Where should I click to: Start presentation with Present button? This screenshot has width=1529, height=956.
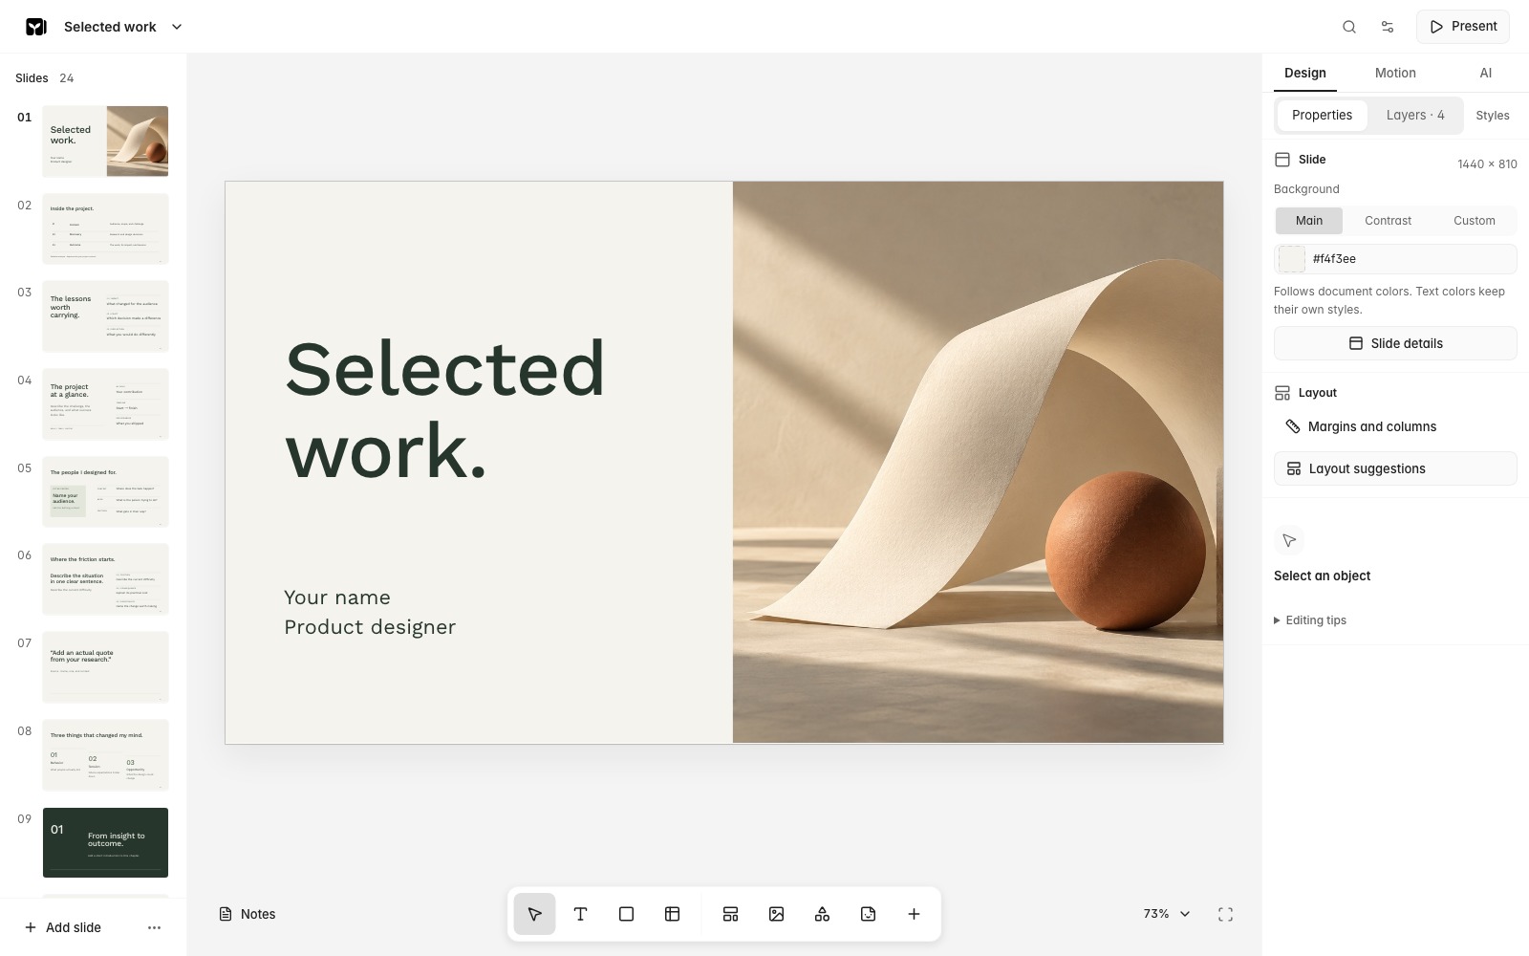click(1462, 27)
